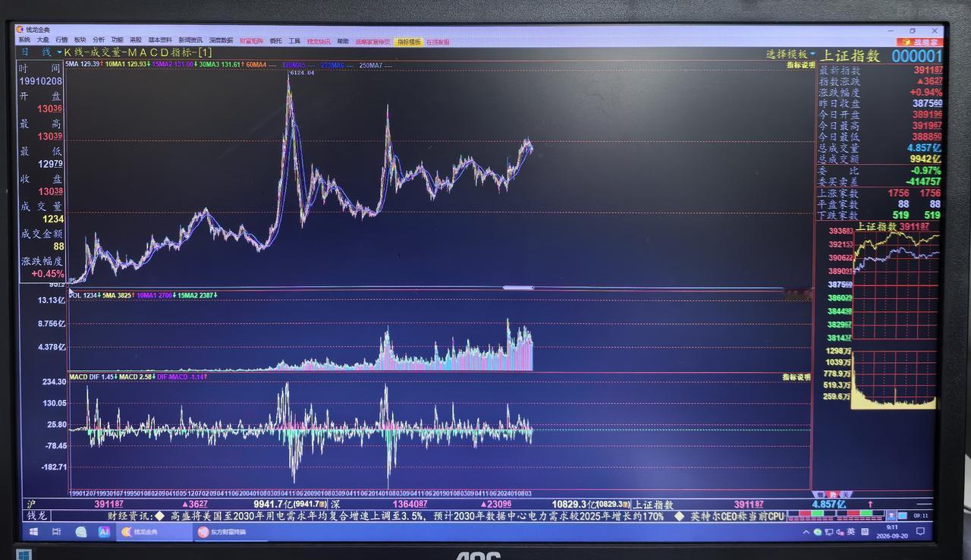This screenshot has height=560, width=971.
Task: Open the Windows Start menu
Action: (x=33, y=532)
